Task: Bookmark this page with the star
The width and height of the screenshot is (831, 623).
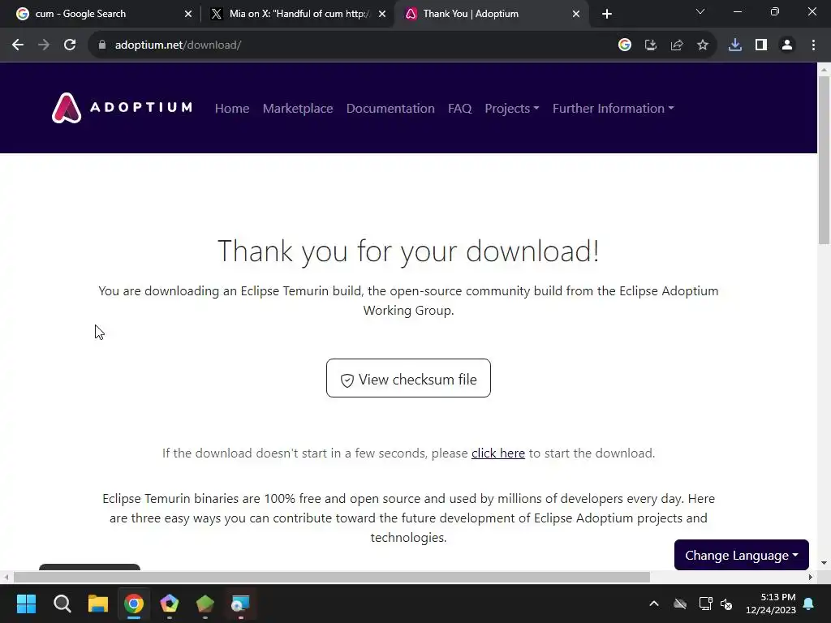Action: click(703, 45)
